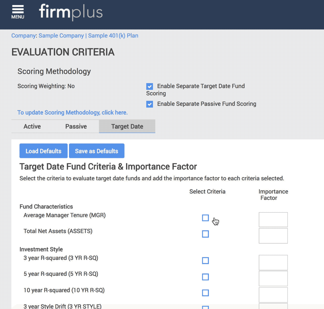The image size is (324, 309).
Task: Switch to the Active tab
Action: click(x=32, y=126)
